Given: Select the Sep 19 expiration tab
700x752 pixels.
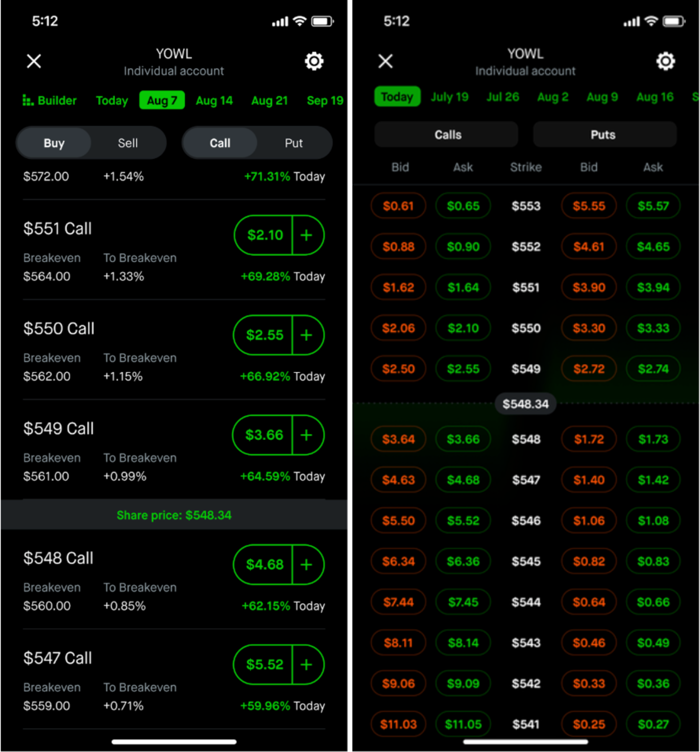Looking at the screenshot, I should [x=324, y=100].
